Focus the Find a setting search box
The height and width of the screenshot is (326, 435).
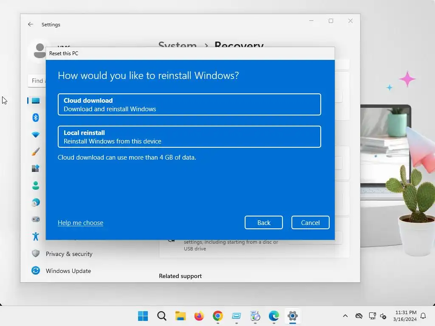click(x=37, y=81)
